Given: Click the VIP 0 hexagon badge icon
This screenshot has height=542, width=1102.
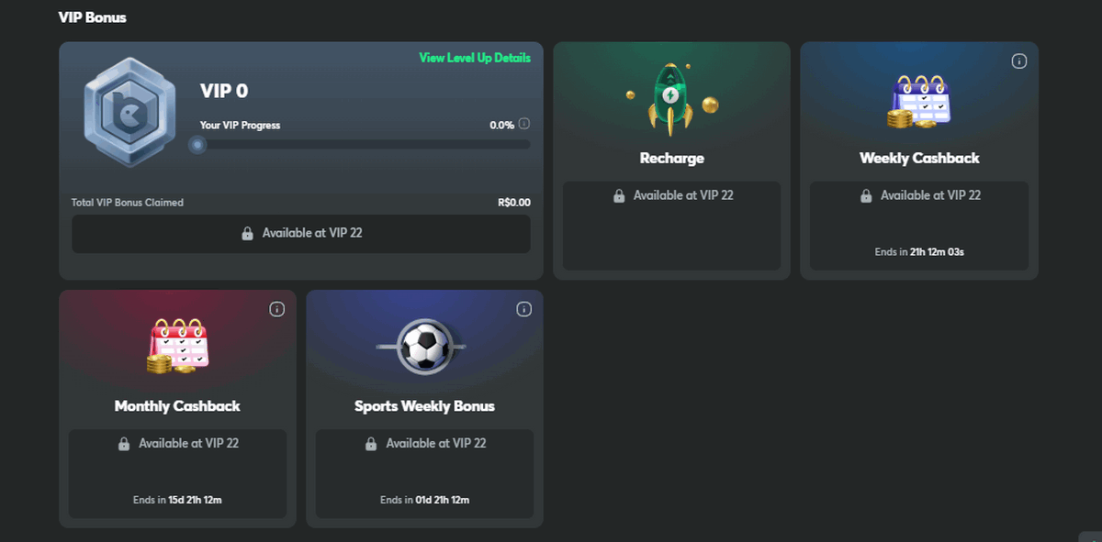Looking at the screenshot, I should pyautogui.click(x=129, y=112).
